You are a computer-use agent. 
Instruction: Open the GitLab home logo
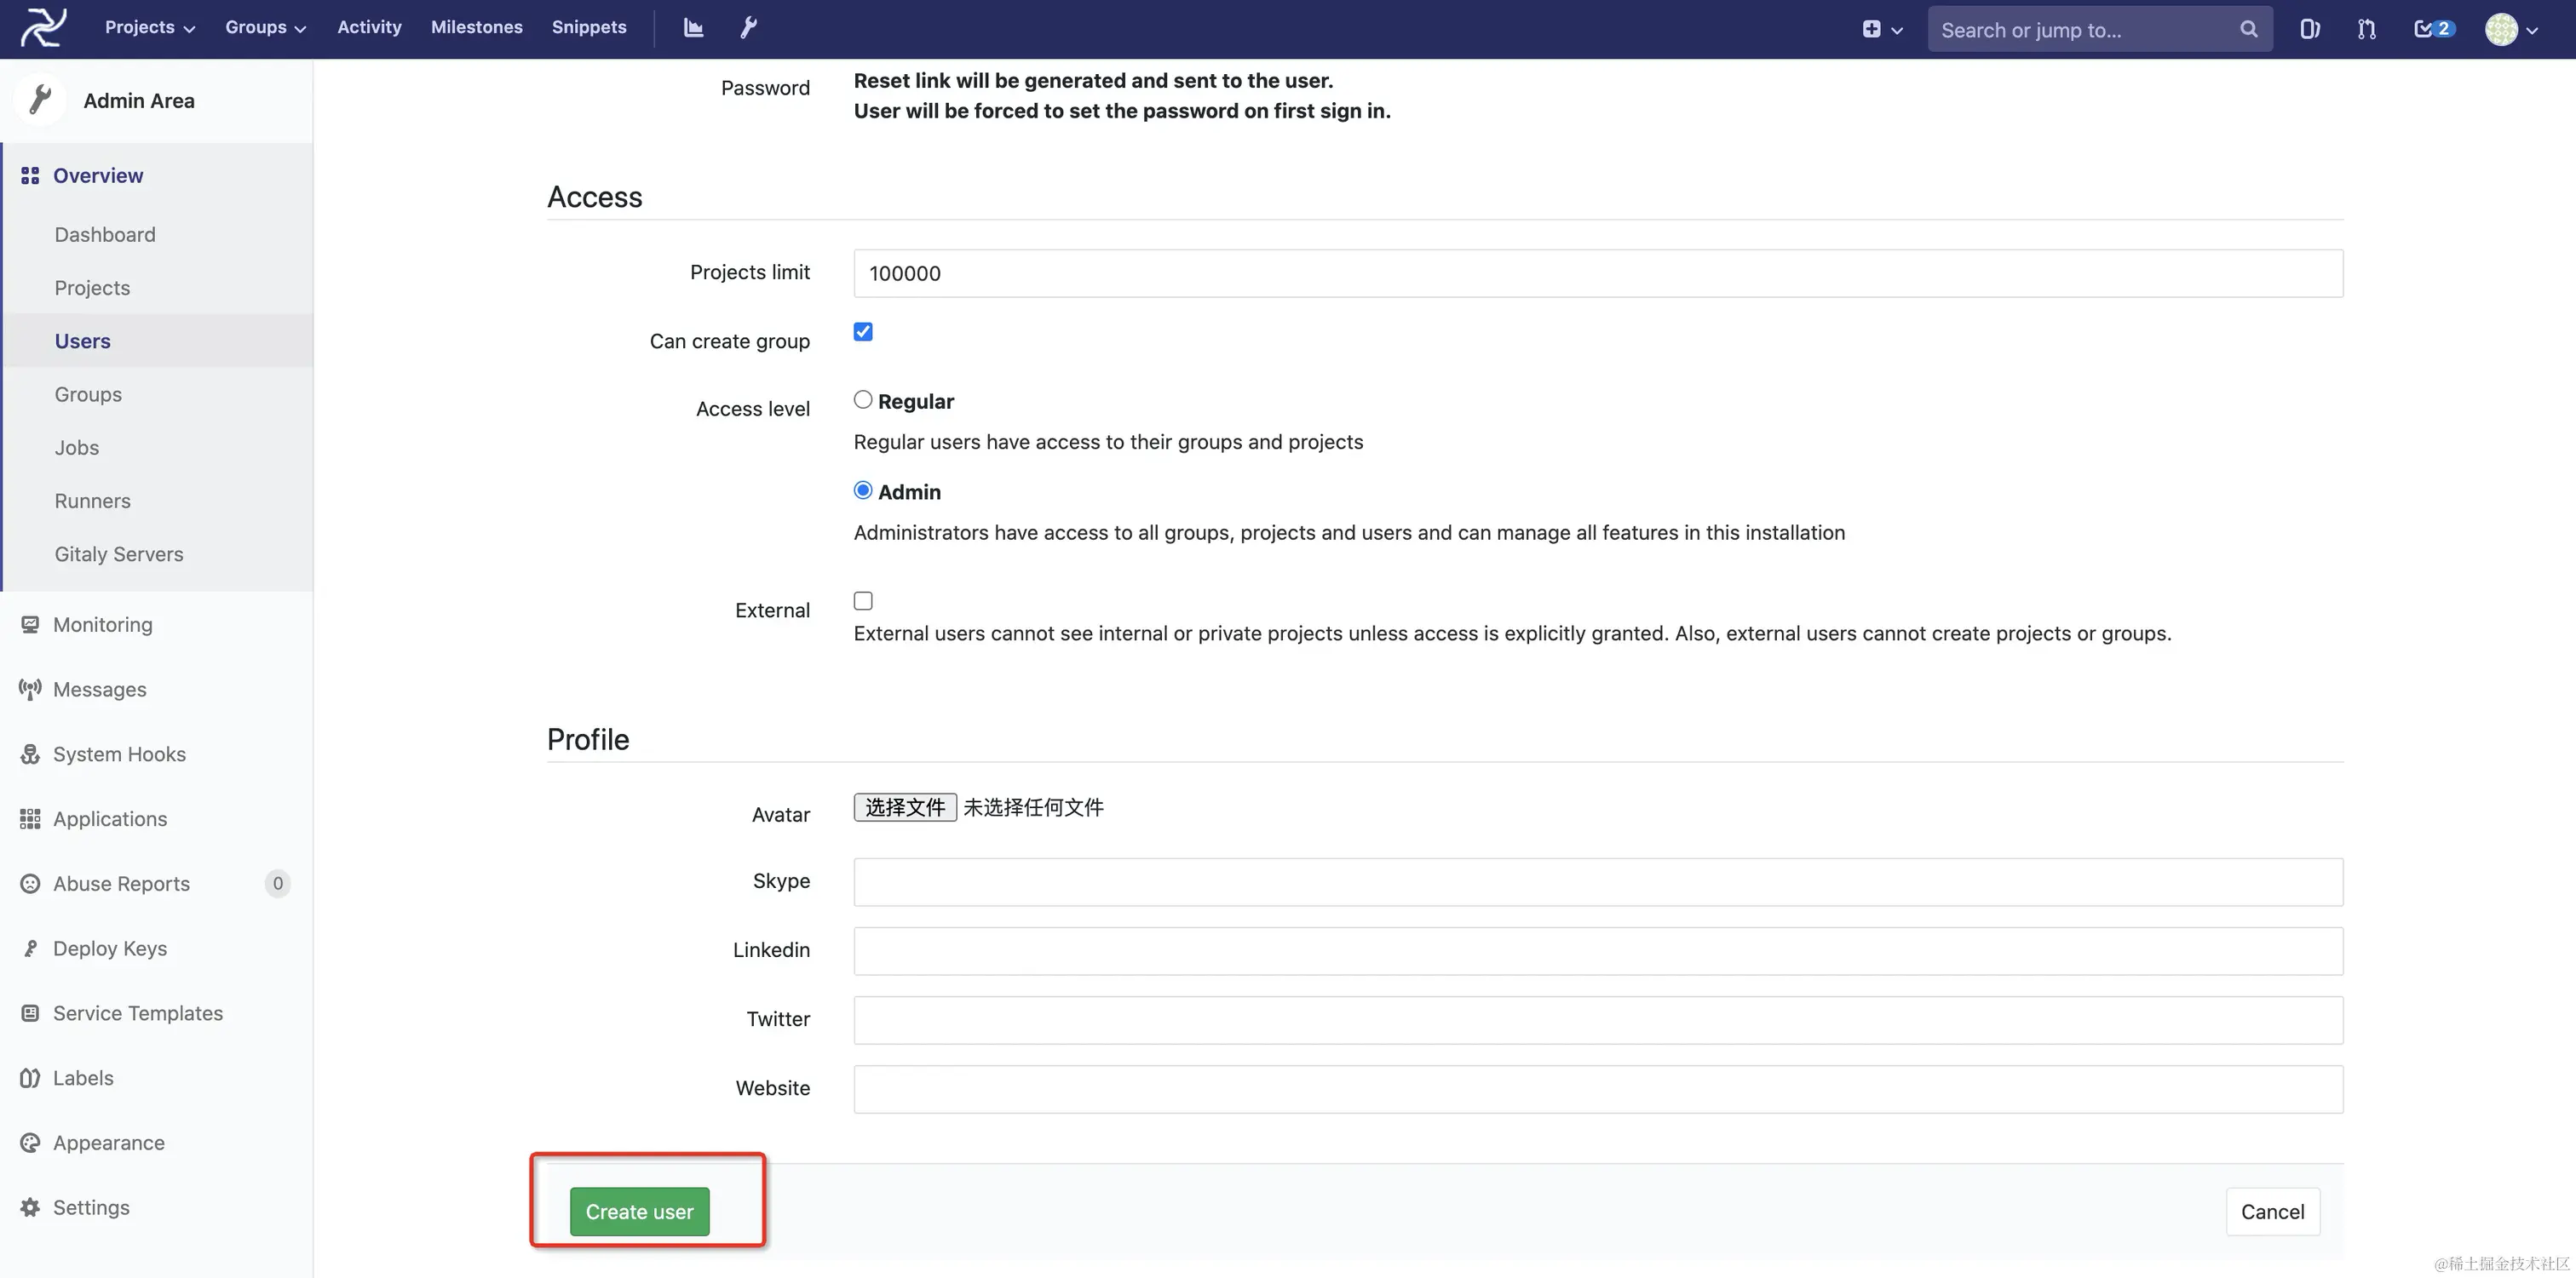pos(44,28)
